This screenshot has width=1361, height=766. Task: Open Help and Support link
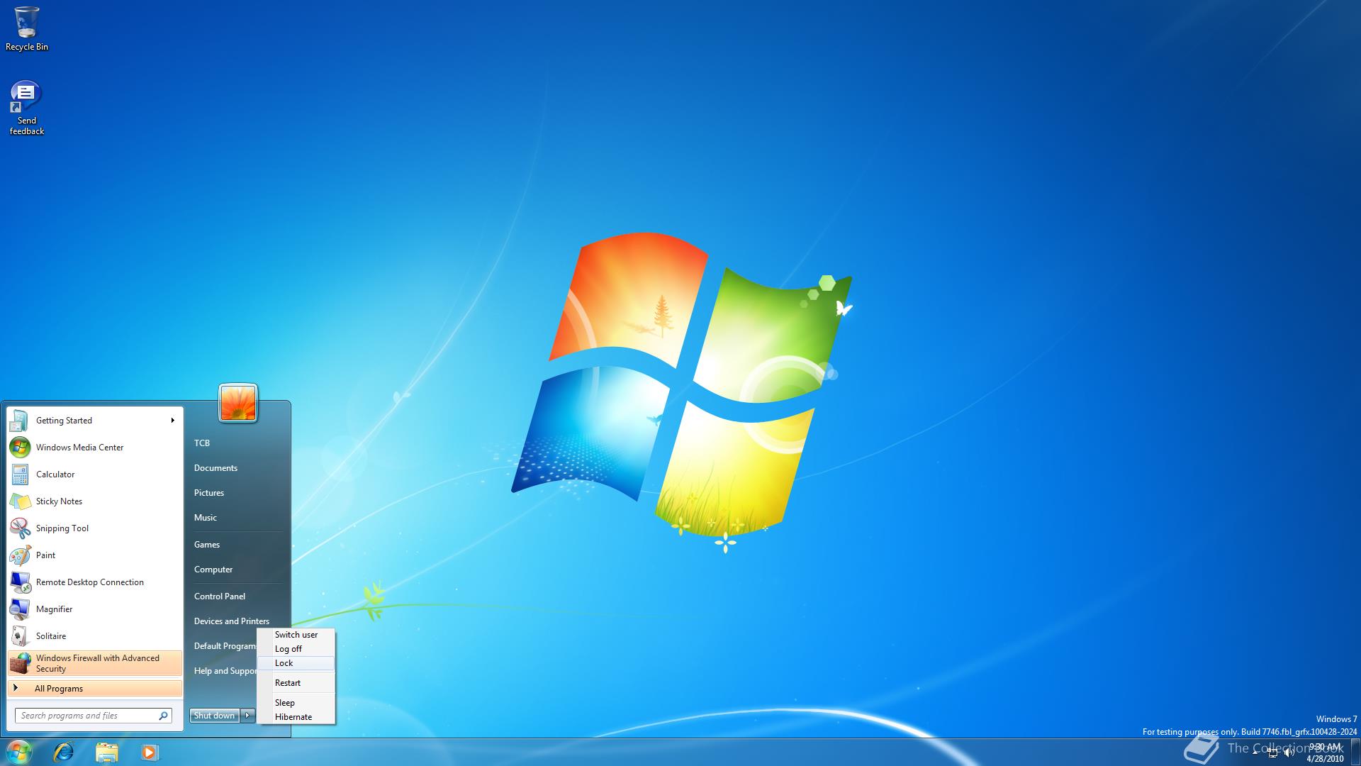click(225, 671)
